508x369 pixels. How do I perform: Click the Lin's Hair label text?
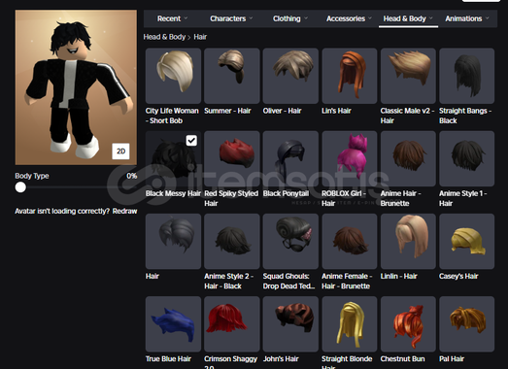click(x=336, y=111)
